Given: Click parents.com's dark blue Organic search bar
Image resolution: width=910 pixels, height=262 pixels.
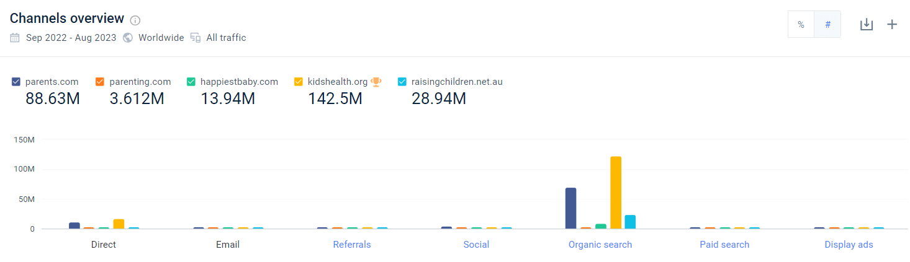Looking at the screenshot, I should 570,208.
